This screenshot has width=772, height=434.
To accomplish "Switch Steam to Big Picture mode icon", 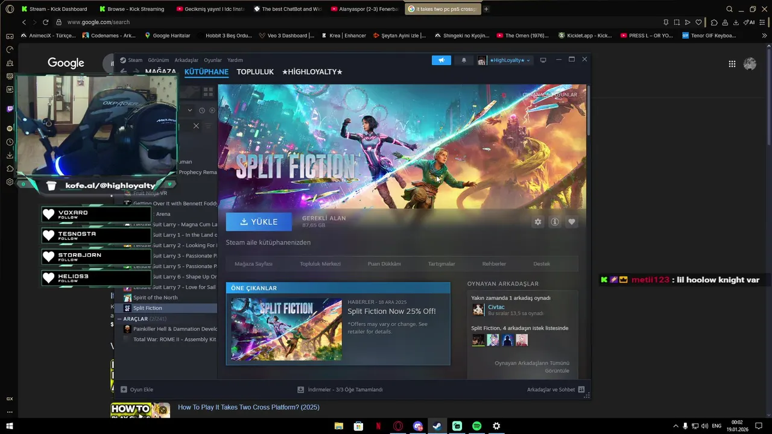I will pos(543,60).
